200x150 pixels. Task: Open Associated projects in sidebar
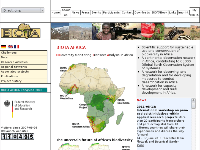[24, 72]
